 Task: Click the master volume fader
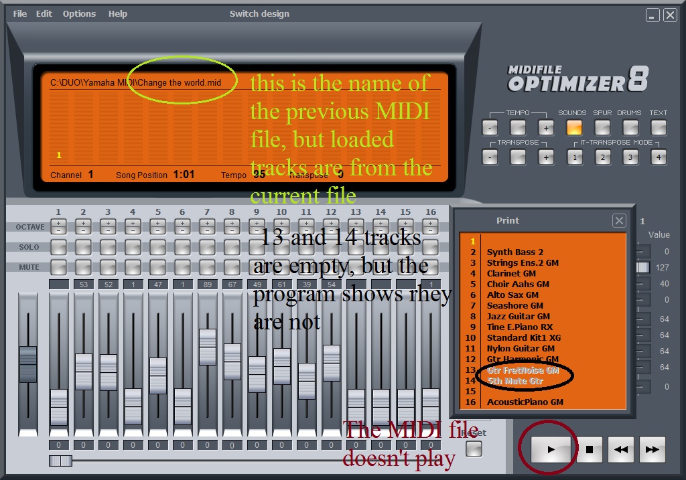point(28,364)
